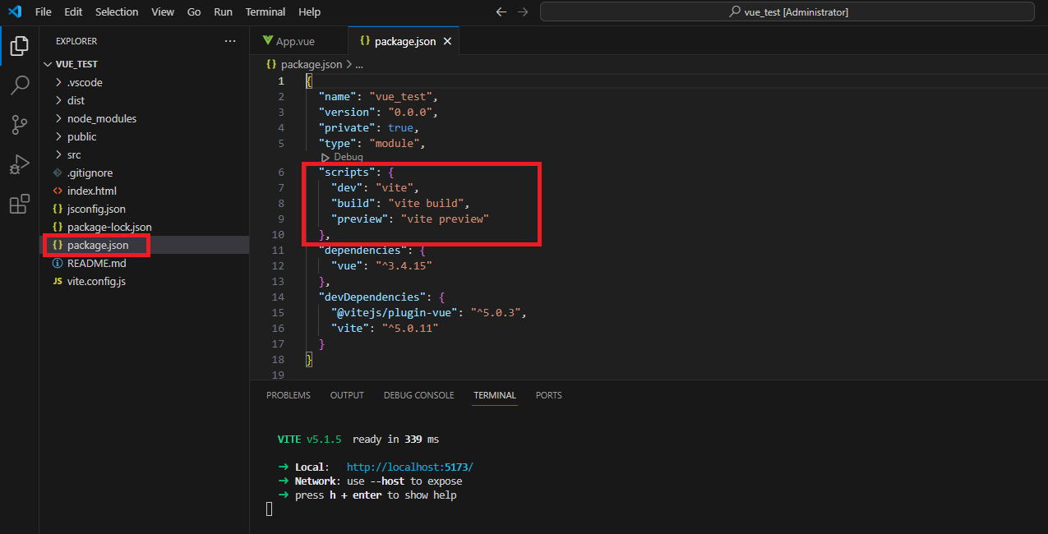Select the TERMINAL panel tab

[495, 395]
